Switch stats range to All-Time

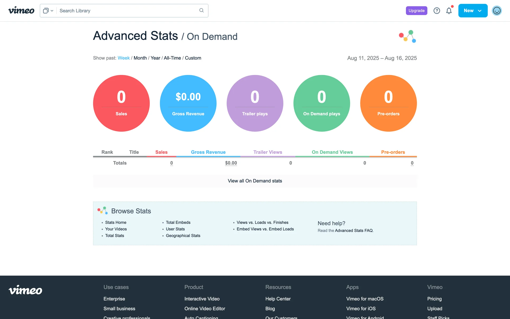click(x=172, y=58)
